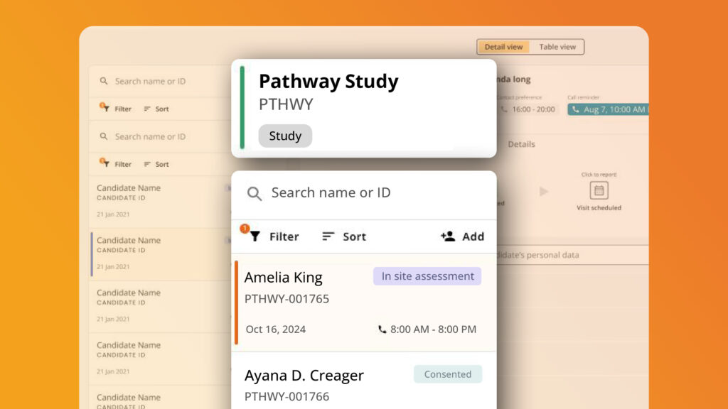
Task: Click the In site assessment status badge
Action: 427,276
